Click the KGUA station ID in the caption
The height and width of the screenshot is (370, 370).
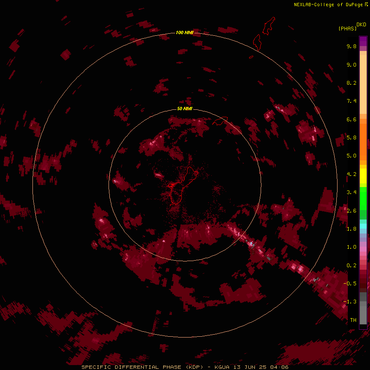[x=222, y=367]
